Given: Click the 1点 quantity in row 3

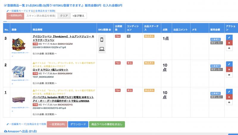Looking at the screenshot, I should (x=166, y=38).
